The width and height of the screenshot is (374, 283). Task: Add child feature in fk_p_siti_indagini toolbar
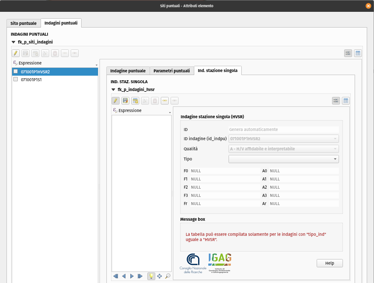tap(35, 53)
